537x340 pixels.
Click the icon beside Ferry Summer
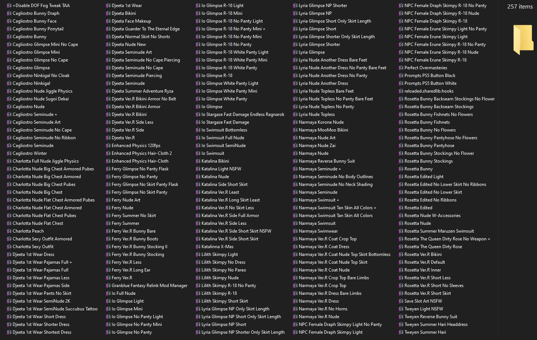[x=108, y=223]
